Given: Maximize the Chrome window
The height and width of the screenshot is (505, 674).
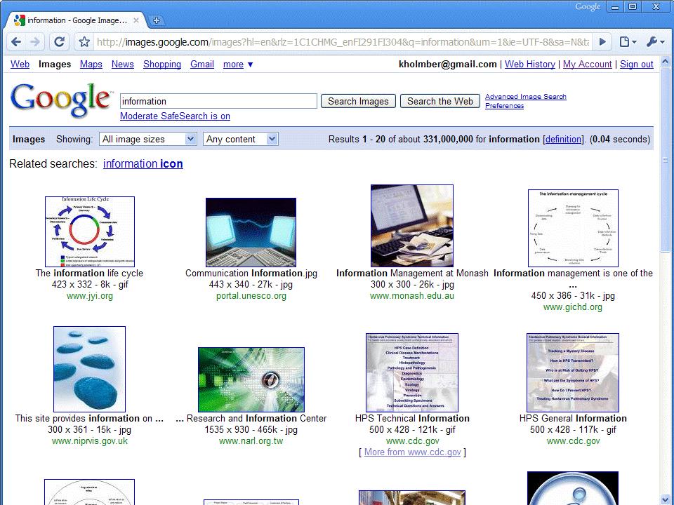Looking at the screenshot, I should [633, 7].
